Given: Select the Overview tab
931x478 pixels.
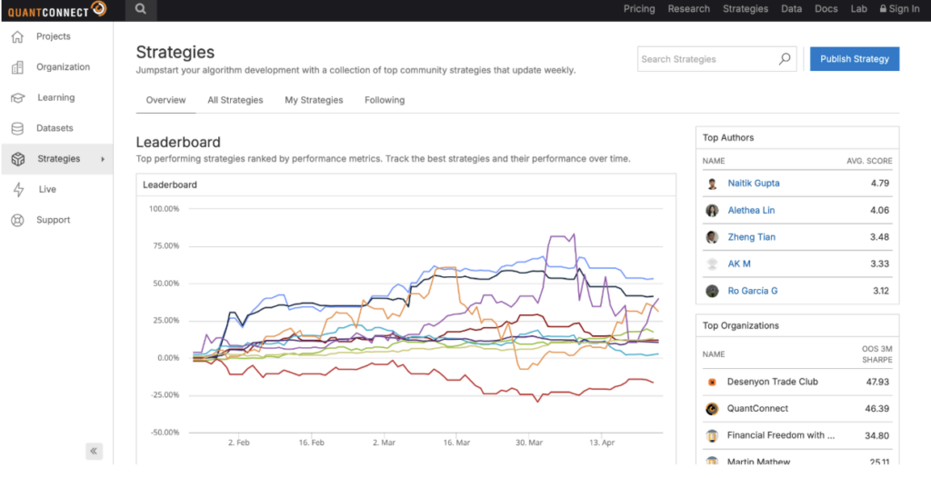Looking at the screenshot, I should [x=165, y=100].
